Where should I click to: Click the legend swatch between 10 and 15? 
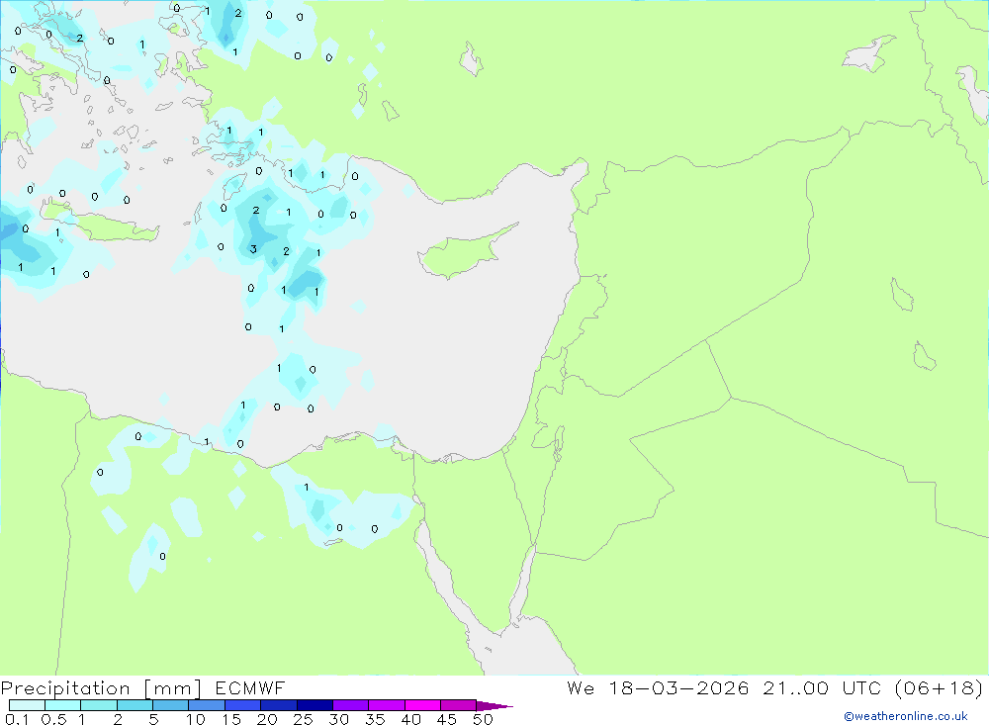207,705
